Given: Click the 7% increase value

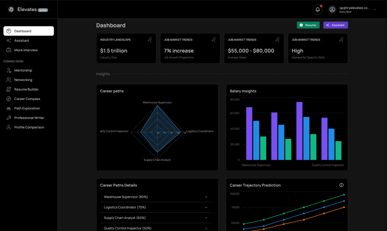Looking at the screenshot, I should click(179, 51).
